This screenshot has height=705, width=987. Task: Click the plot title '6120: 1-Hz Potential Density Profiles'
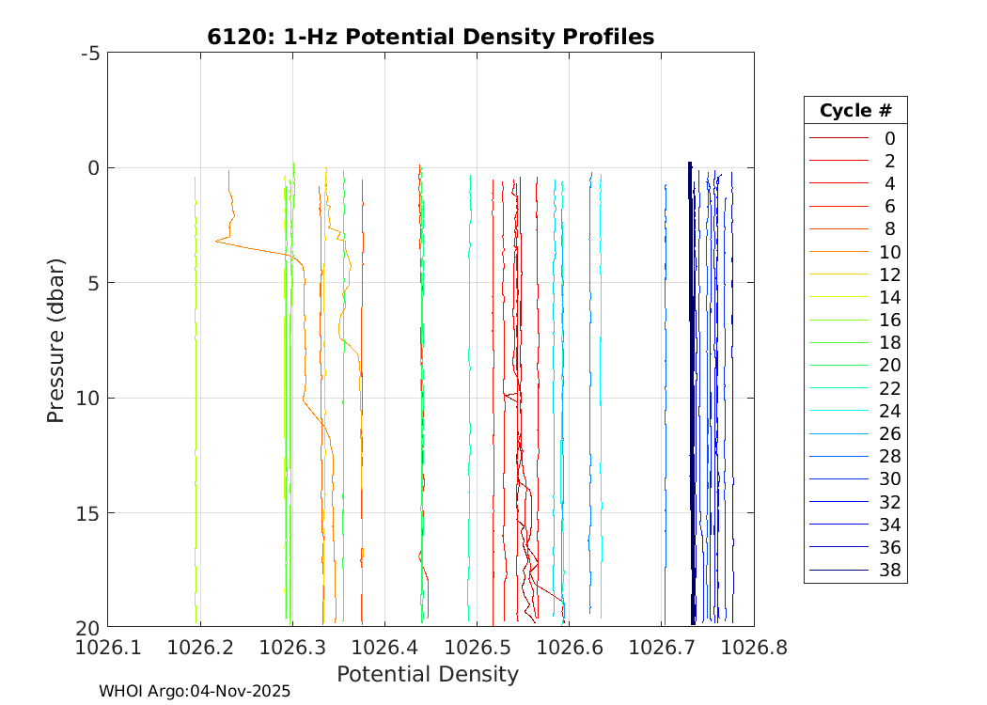point(431,37)
